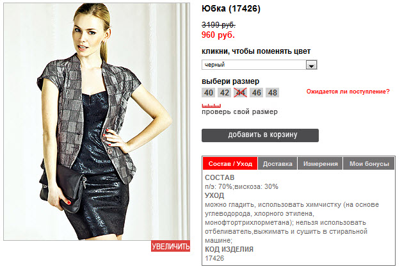Click crossed-out size 44
This screenshot has width=402, height=269.
[240, 93]
